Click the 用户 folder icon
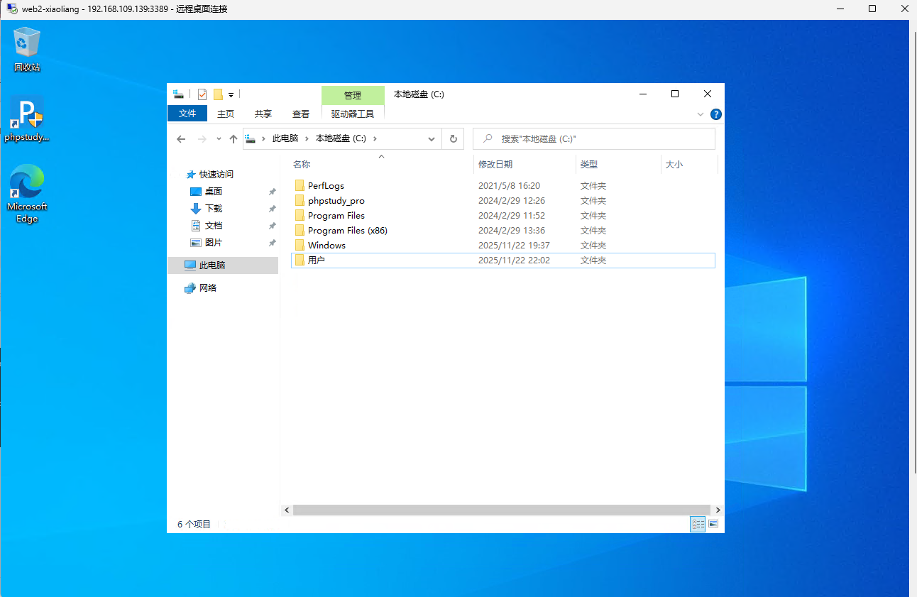917x597 pixels. click(x=300, y=261)
